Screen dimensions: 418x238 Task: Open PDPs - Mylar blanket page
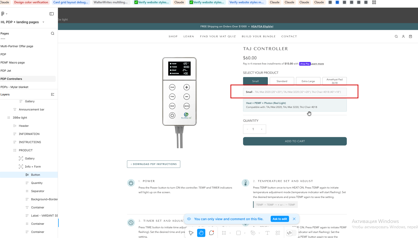click(x=14, y=87)
